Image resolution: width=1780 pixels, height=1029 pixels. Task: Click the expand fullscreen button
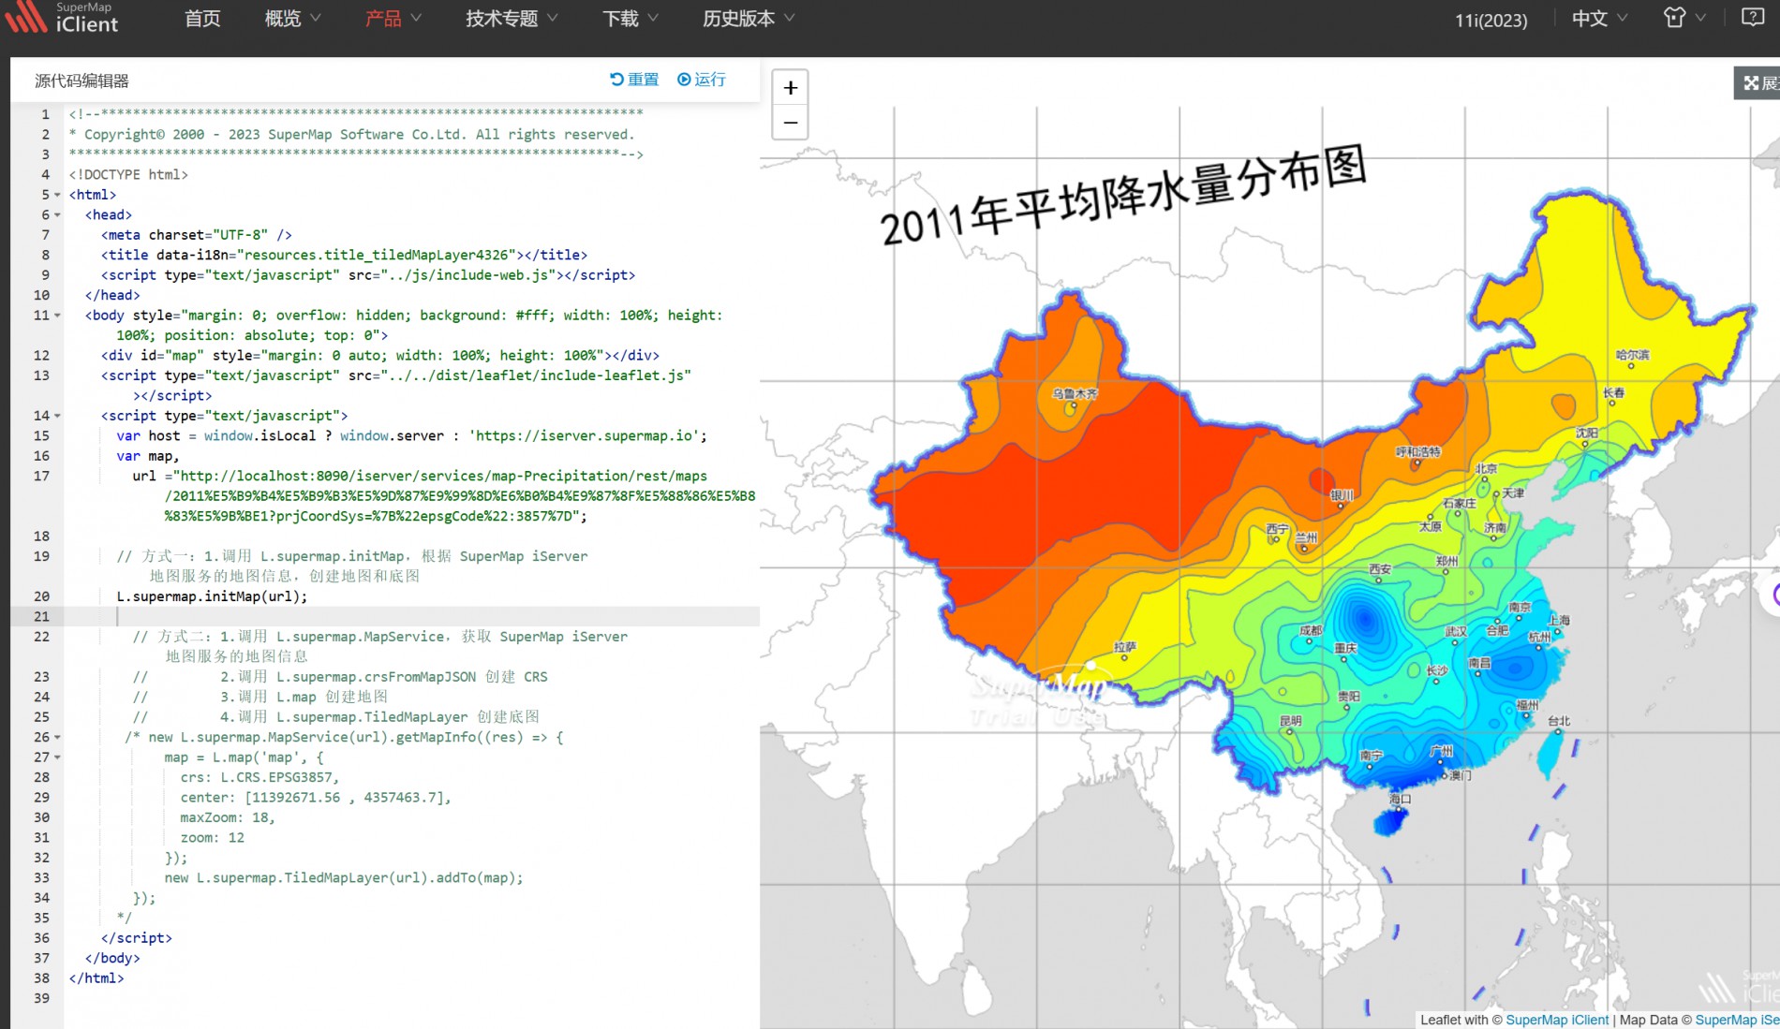click(1758, 83)
